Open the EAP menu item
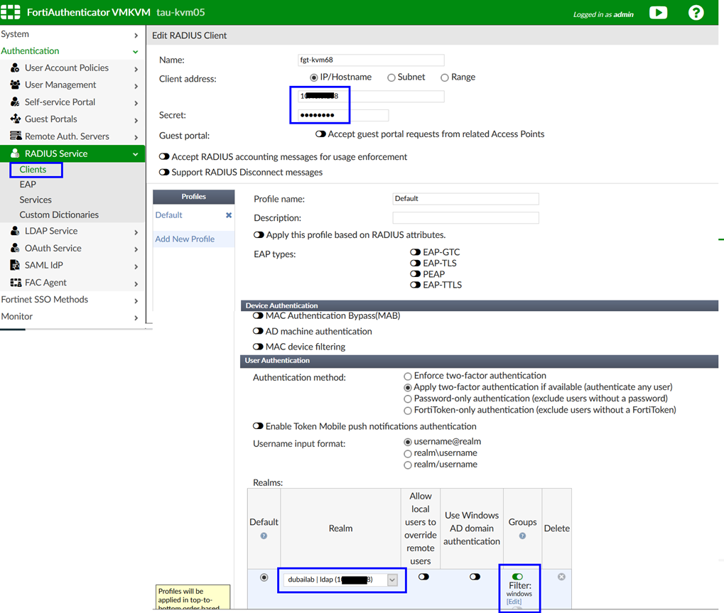The width and height of the screenshot is (724, 613). [x=28, y=185]
